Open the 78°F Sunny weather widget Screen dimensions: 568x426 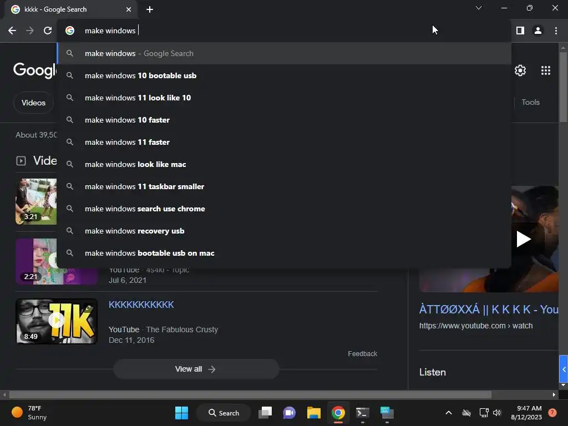[29, 413]
